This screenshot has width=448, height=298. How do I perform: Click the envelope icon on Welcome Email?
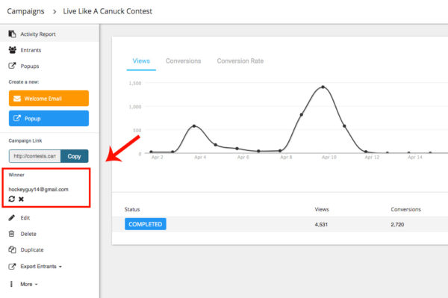[17, 99]
